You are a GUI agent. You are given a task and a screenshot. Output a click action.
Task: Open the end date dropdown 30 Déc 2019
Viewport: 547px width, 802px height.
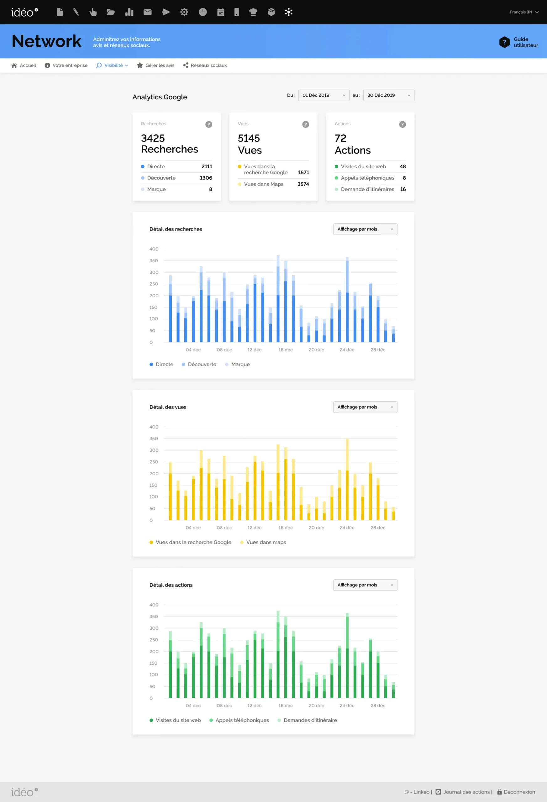[x=388, y=95]
